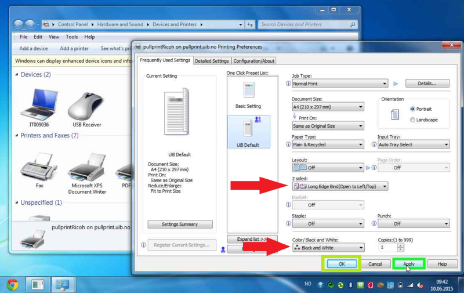Screen dimensions: 464x293
Task: Click the Forward navigation button in explorer
Action: pyautogui.click(x=30, y=24)
